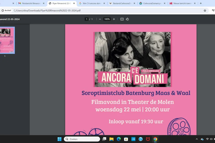Open the blue myHP taskbar app
The height and width of the screenshot is (143, 215).
[133, 139]
